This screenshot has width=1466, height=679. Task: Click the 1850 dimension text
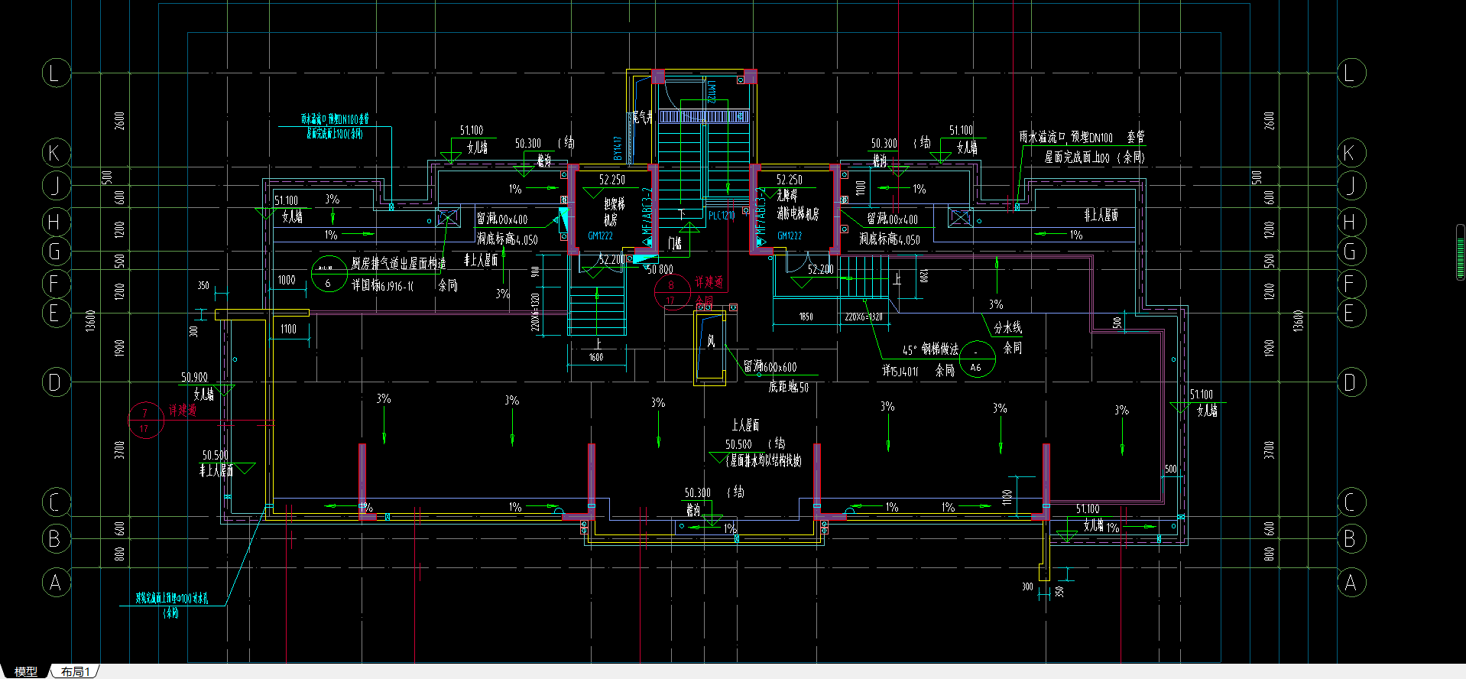806,317
